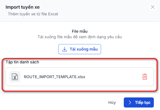160x110 pixels.
Task: Click the Excel file type icon
Action: pyautogui.click(x=15, y=77)
